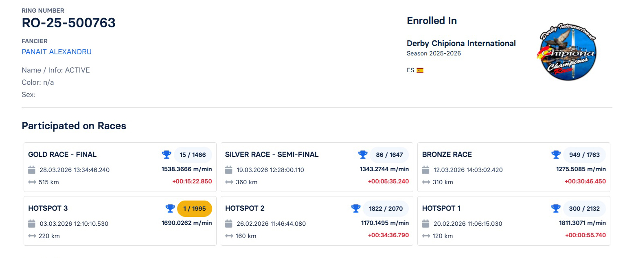Open the Derby Chipiona International link
The image size is (625, 258).
point(461,43)
